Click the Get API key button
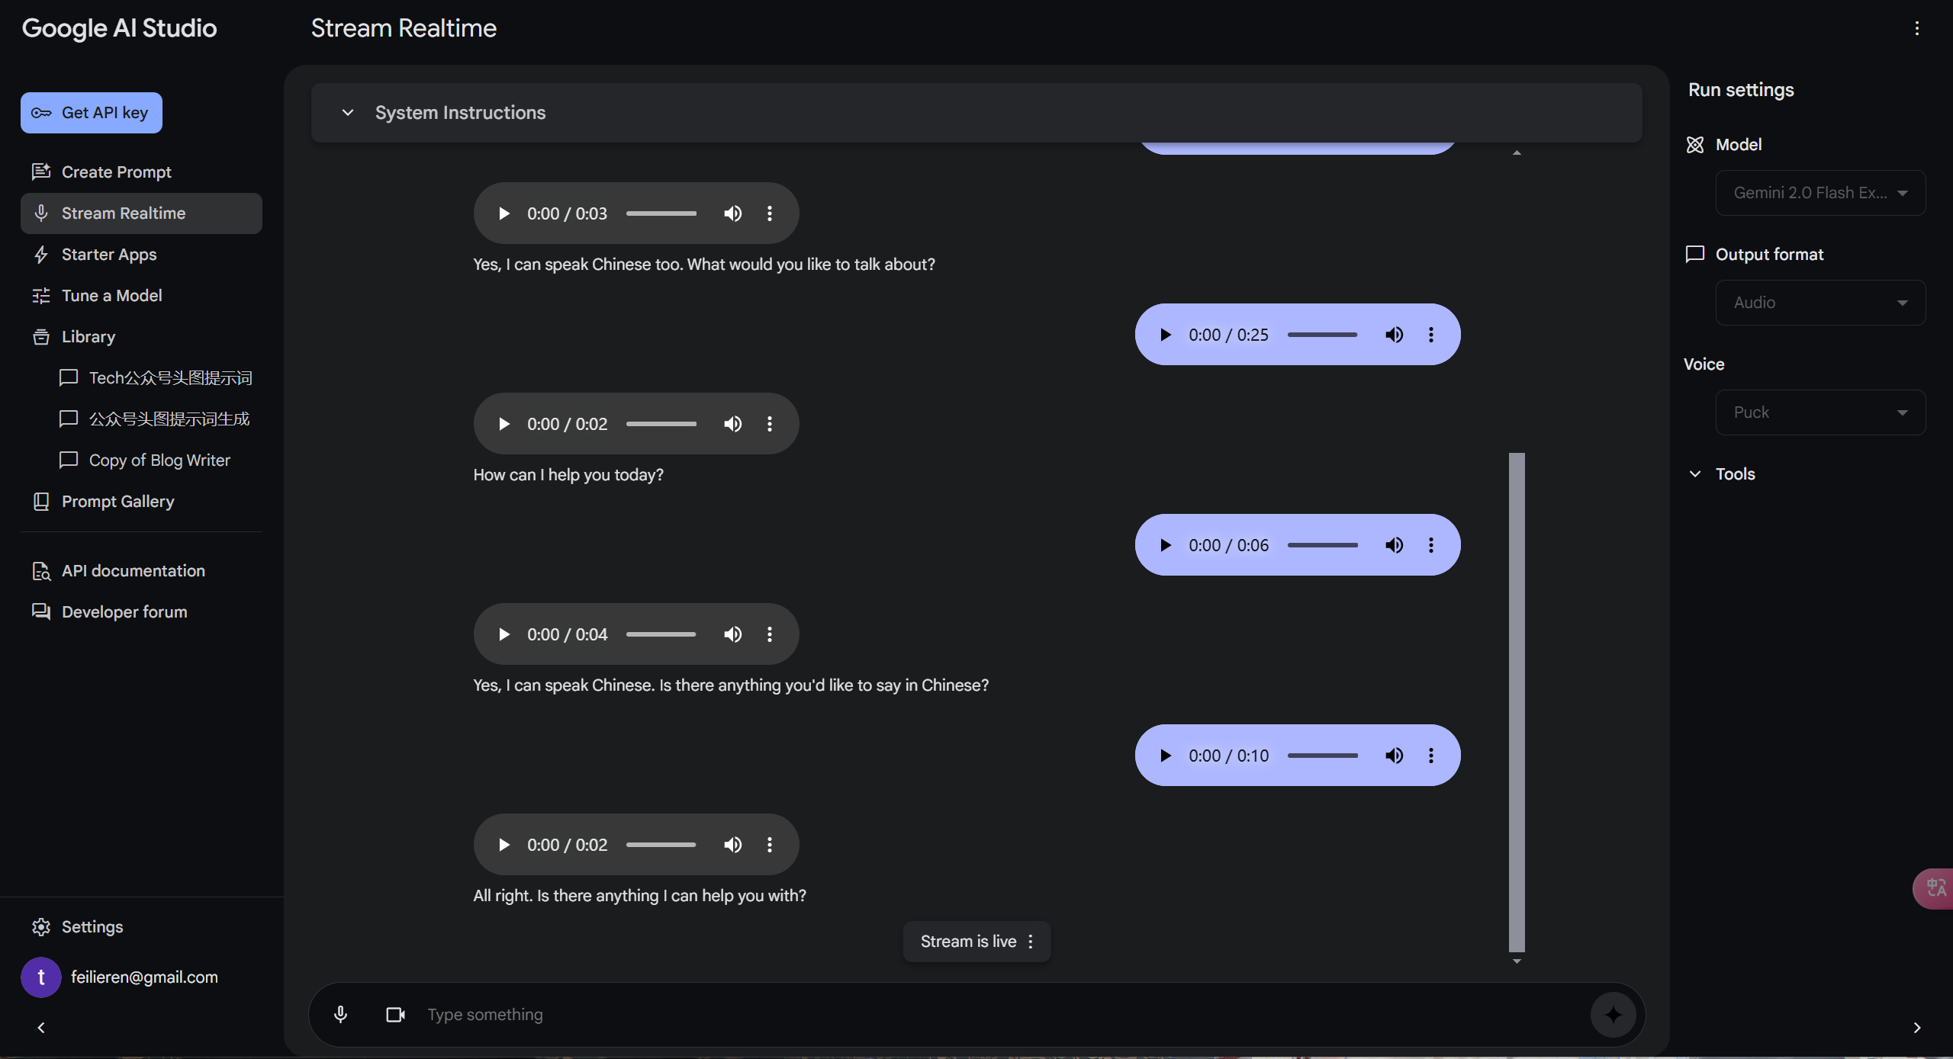1953x1059 pixels. [x=91, y=113]
